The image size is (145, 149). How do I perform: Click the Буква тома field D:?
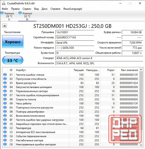coord(75,53)
